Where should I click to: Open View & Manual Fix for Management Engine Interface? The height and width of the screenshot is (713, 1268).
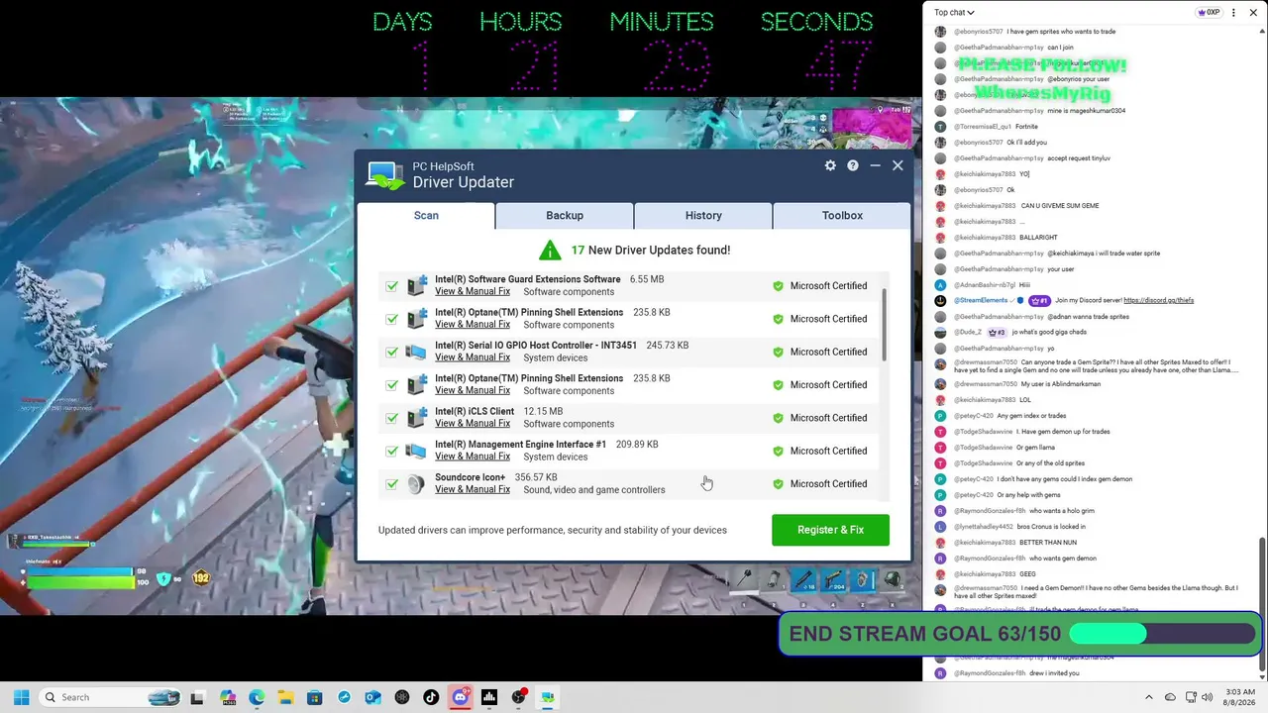473,457
